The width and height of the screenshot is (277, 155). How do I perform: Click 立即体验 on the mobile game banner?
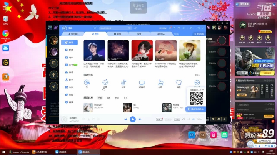click(267, 73)
